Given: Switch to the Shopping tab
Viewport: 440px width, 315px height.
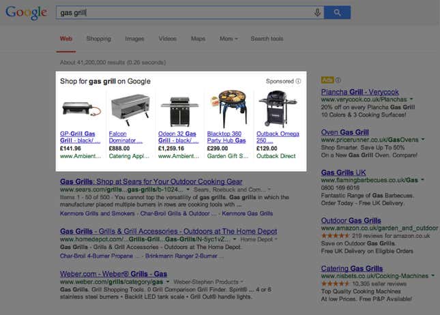Looking at the screenshot, I should coord(99,39).
